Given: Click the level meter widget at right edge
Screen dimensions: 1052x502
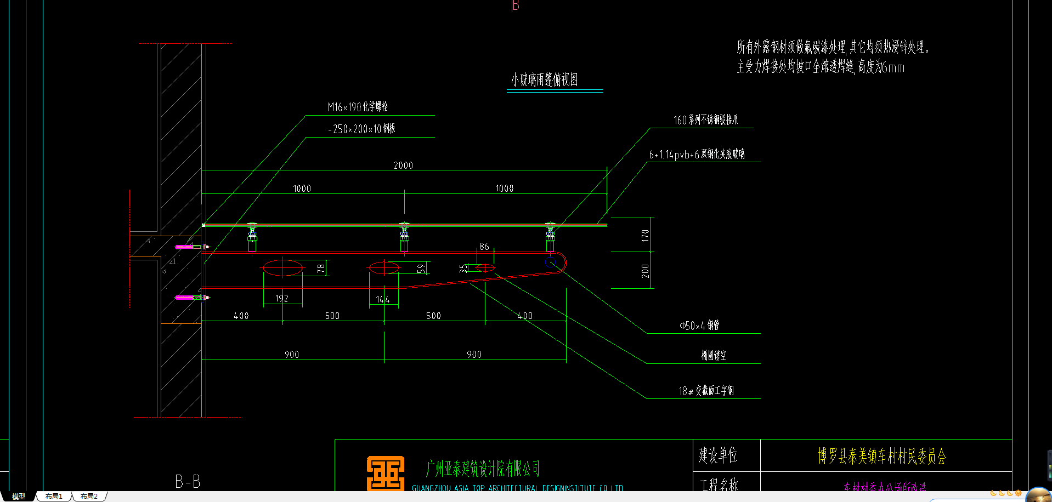Looking at the screenshot, I should (1049, 466).
